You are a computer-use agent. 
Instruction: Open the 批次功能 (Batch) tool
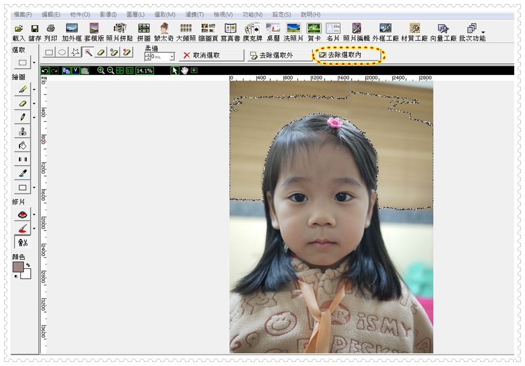472,32
